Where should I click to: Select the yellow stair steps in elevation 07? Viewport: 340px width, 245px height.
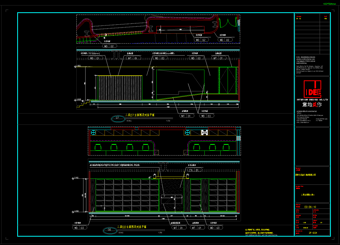[x=83, y=103]
